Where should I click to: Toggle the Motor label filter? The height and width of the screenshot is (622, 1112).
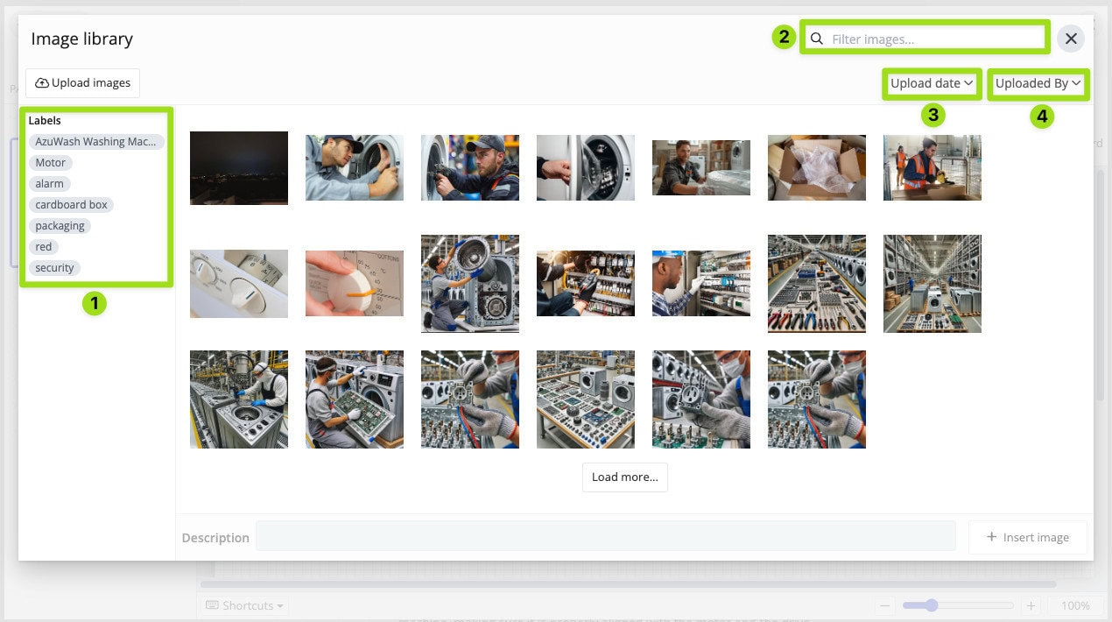(x=51, y=162)
